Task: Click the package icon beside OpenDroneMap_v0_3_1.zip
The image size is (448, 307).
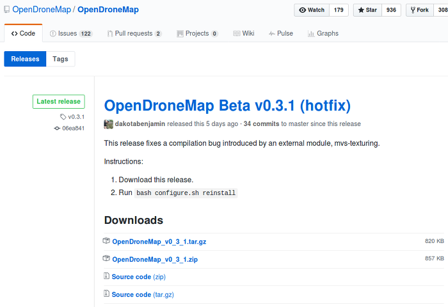Action: (106, 258)
